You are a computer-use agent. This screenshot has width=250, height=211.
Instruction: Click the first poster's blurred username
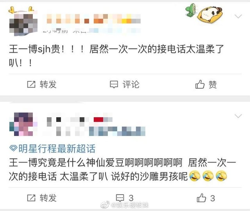coord(94,19)
